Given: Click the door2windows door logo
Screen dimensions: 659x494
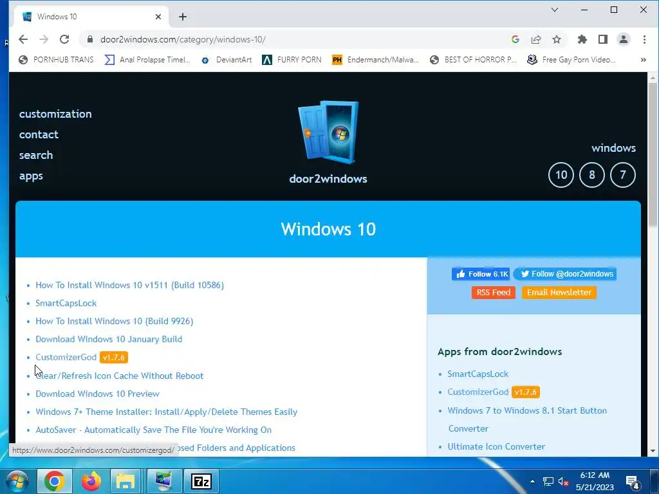Looking at the screenshot, I should coord(328,132).
